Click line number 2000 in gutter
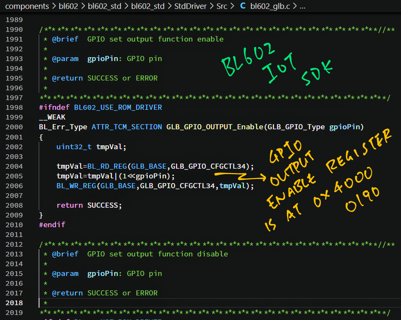 point(14,127)
